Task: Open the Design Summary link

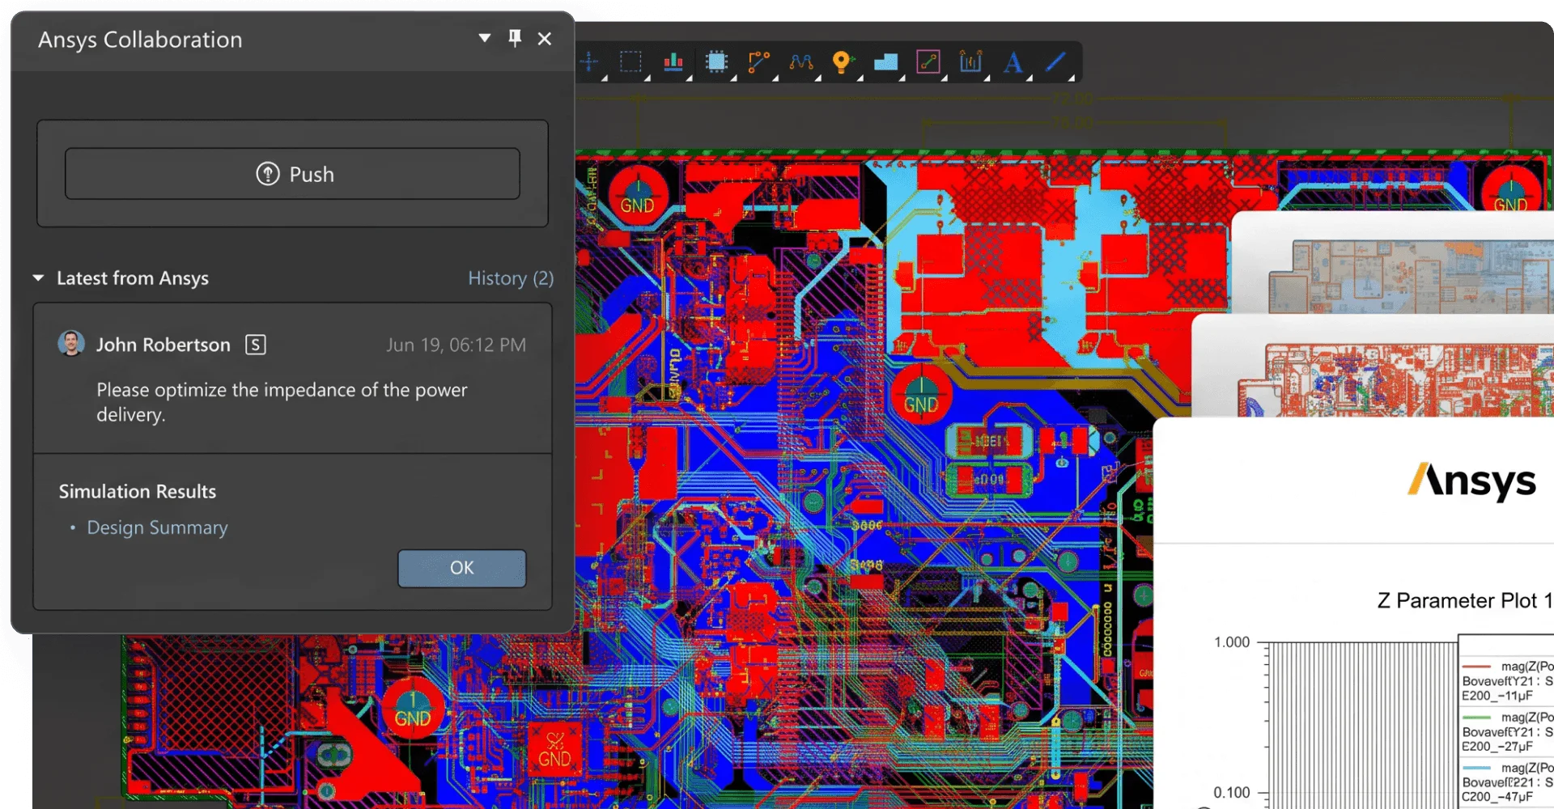Action: pyautogui.click(x=157, y=527)
